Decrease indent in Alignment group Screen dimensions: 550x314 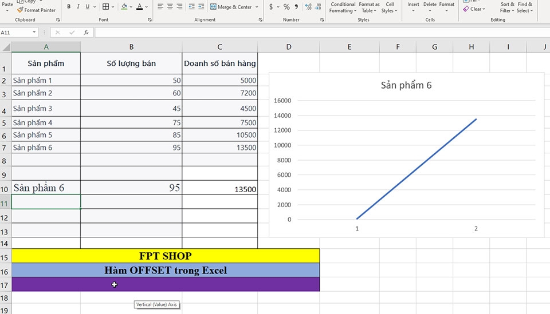(191, 7)
